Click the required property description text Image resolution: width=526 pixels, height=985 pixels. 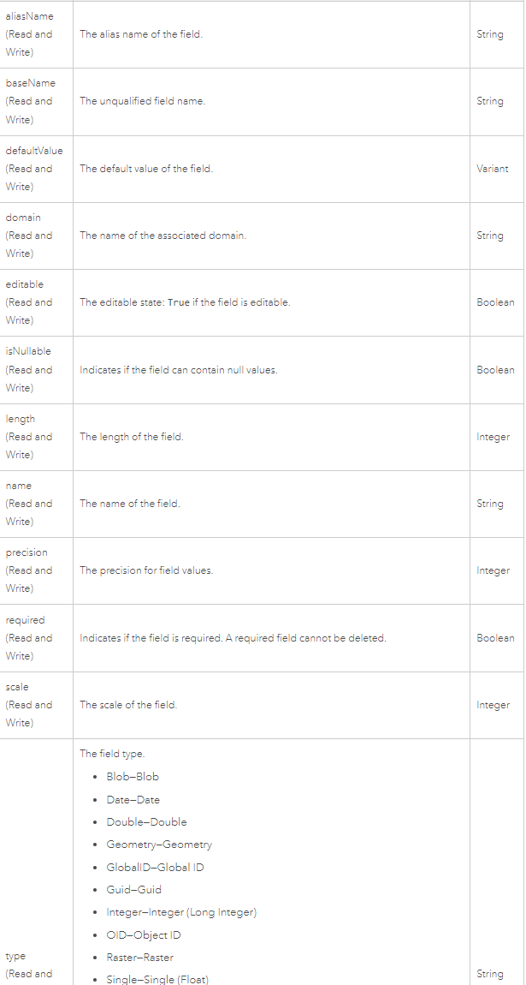tap(233, 638)
